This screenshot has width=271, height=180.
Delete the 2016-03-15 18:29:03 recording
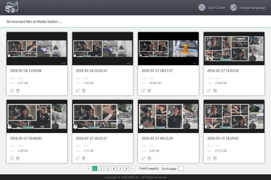tap(215, 158)
